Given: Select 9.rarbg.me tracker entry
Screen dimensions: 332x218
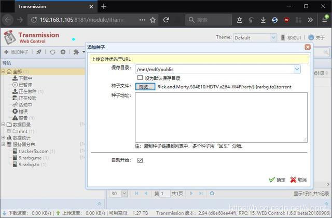Looking at the screenshot, I should [x=31, y=158].
